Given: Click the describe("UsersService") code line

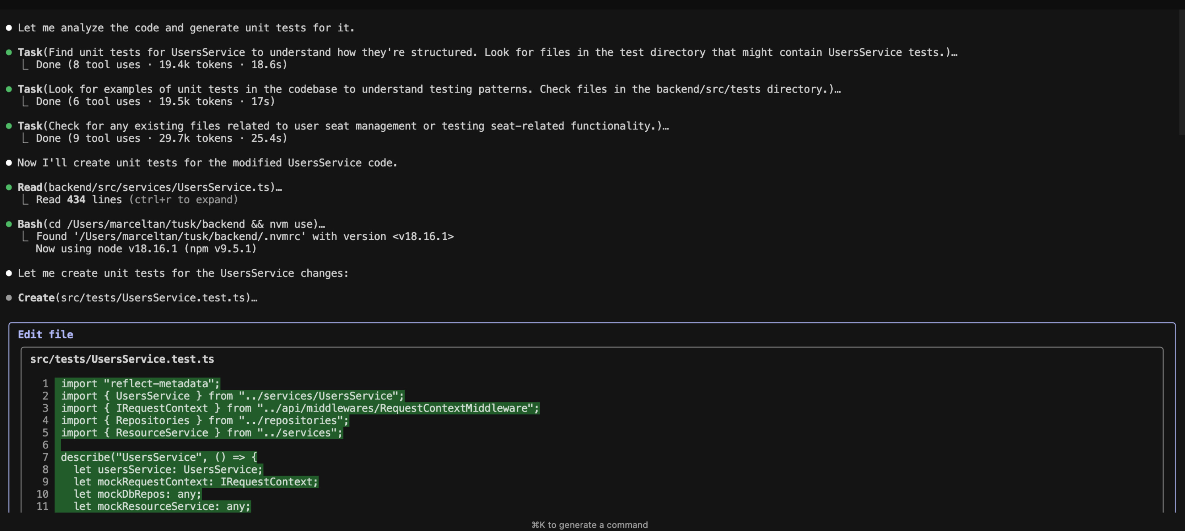Looking at the screenshot, I should 159,458.
